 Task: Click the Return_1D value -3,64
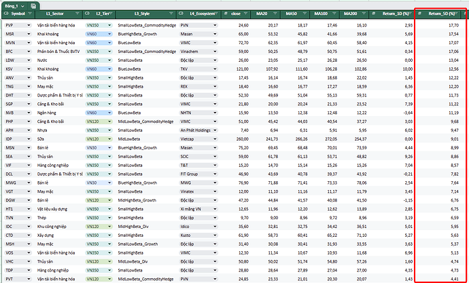point(409,113)
